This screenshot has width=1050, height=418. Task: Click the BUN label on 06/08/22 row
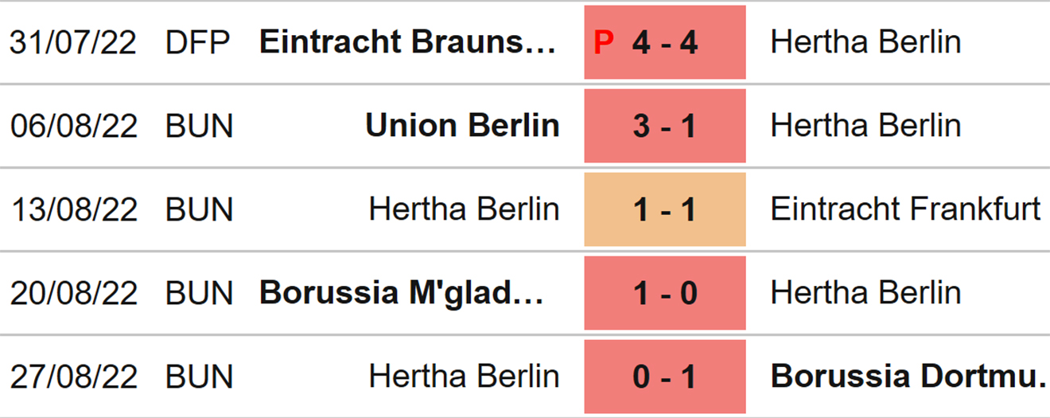click(x=199, y=126)
